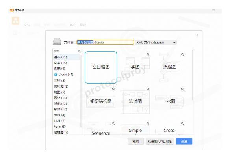Click magnifier on Sequence template
Screen dimensions: 230x159
[113, 123]
